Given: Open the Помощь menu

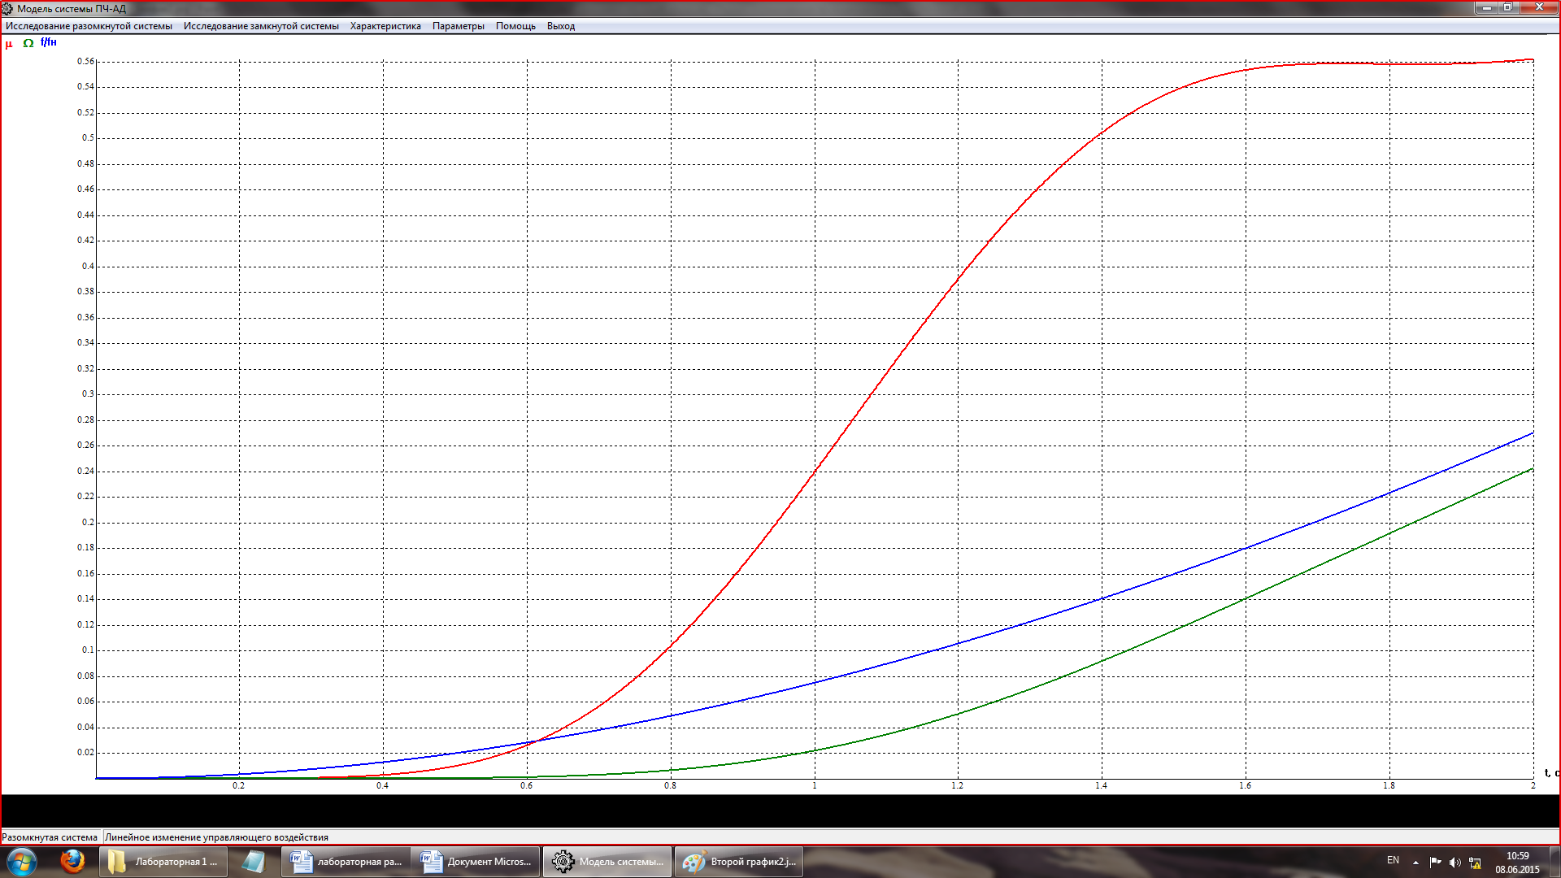Looking at the screenshot, I should click(x=515, y=26).
